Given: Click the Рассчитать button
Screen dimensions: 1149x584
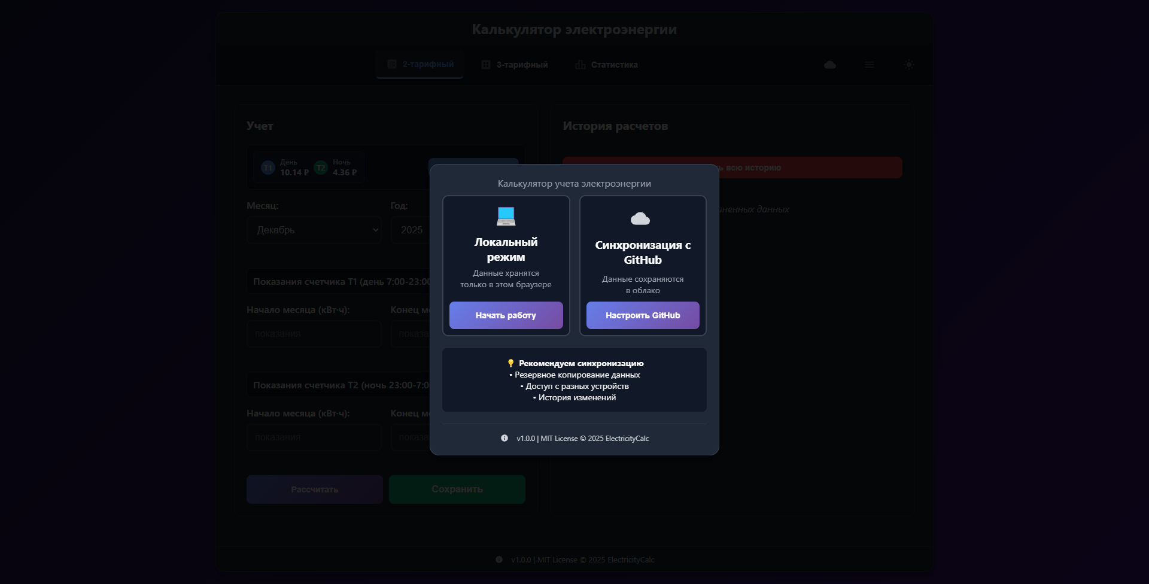Looking at the screenshot, I should tap(315, 489).
